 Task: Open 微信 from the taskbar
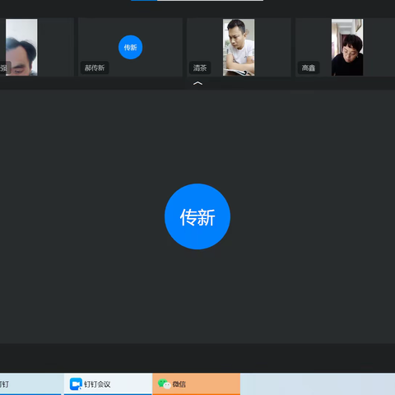coord(197,384)
